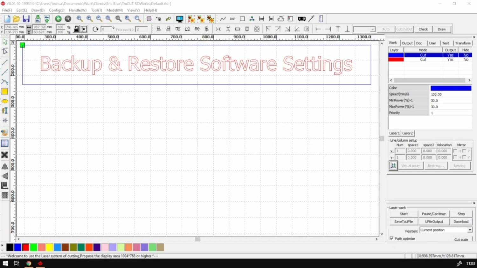Redo with the gray forward arrow icon
Image resolution: width=477 pixels, height=268 pixels.
coord(68,19)
